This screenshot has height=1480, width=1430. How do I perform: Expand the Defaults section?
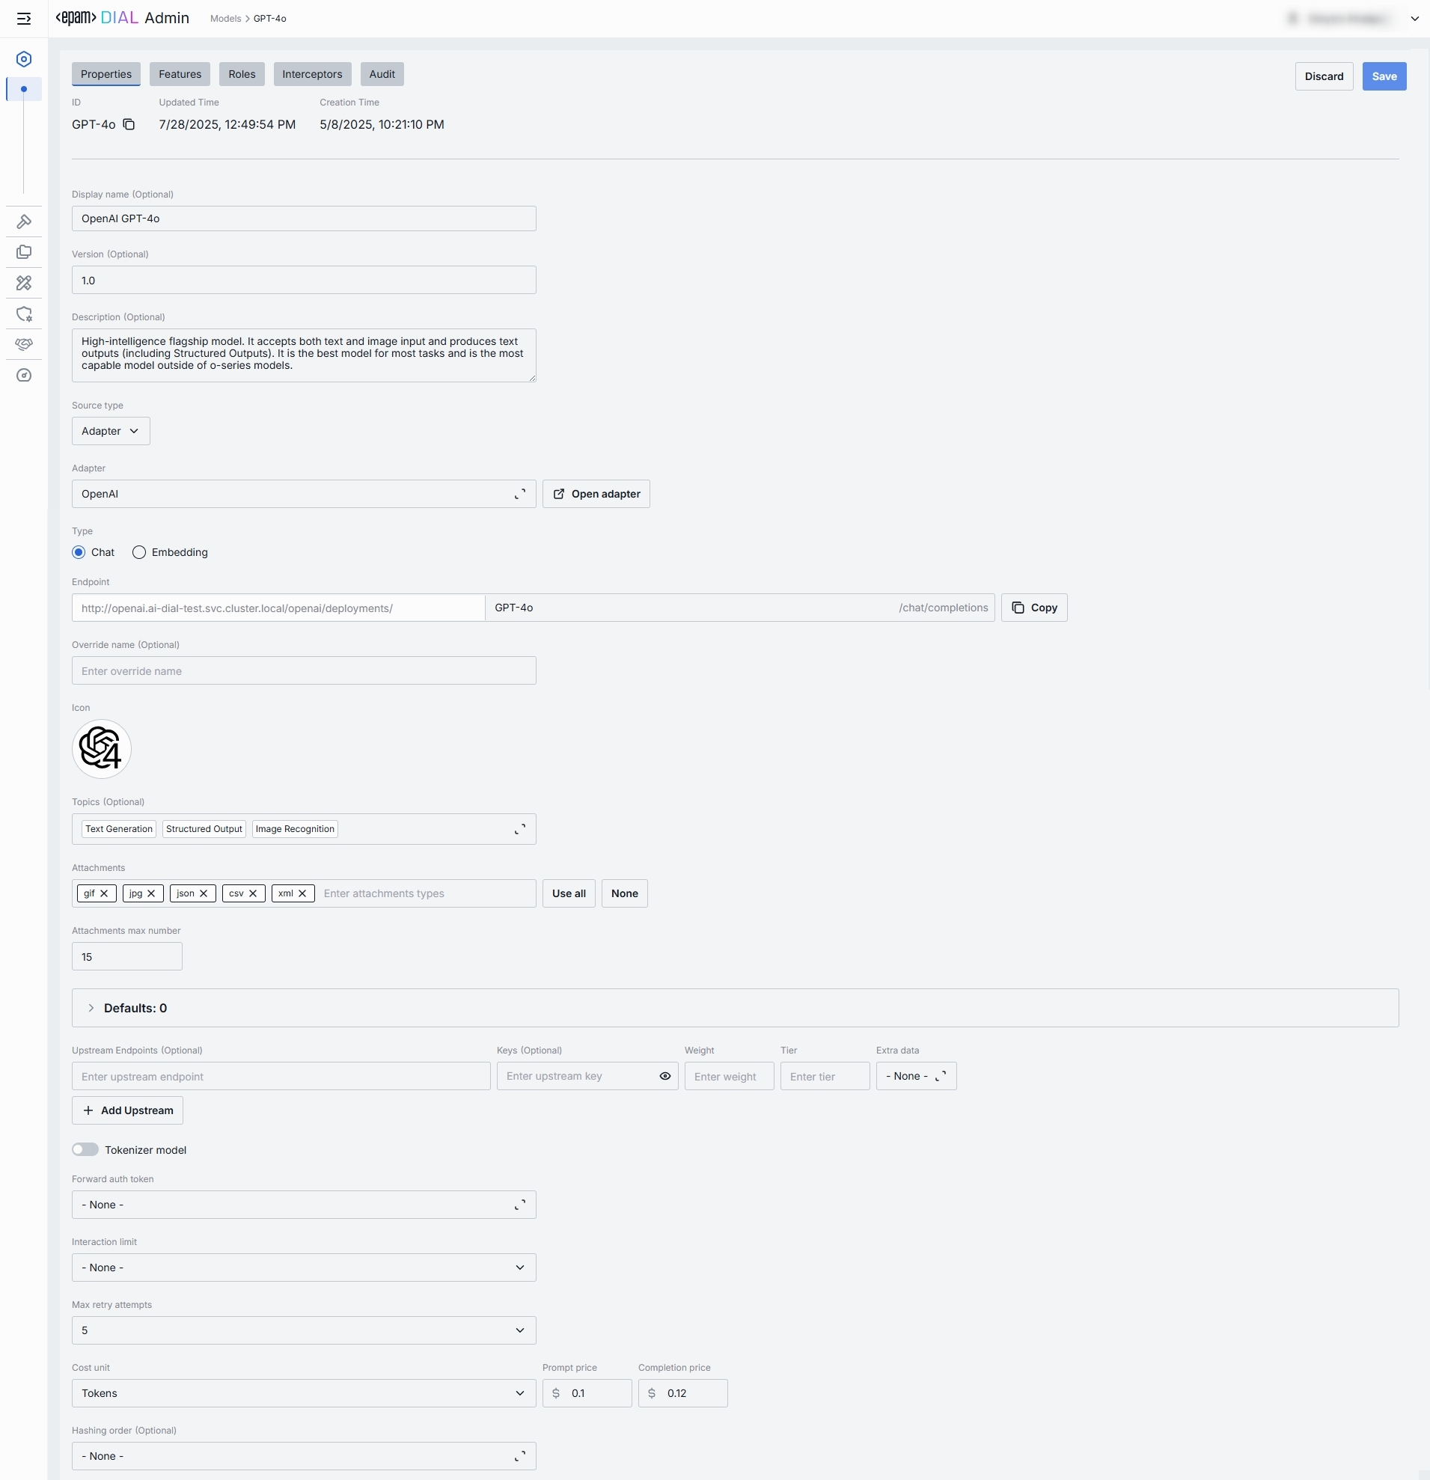coord(91,1008)
